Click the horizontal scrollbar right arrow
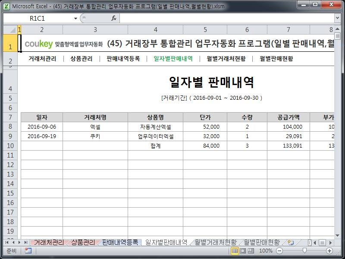This screenshot has height=259, width=345. coord(330,243)
